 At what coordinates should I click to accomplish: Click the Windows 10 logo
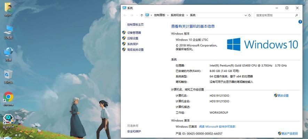point(262,44)
